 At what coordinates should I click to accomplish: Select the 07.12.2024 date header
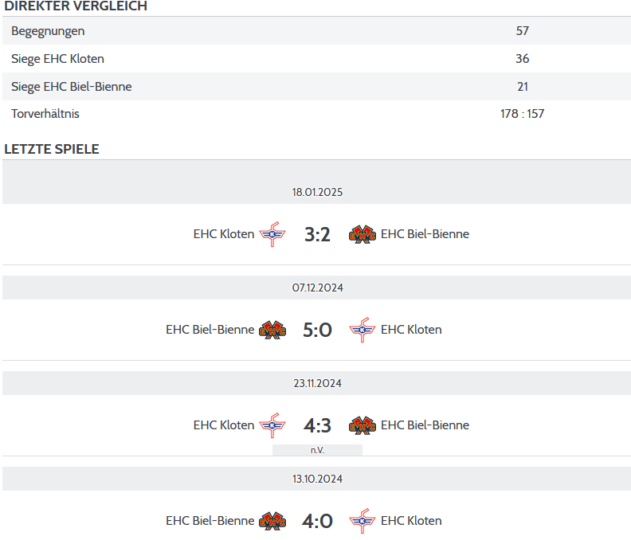pos(317,288)
